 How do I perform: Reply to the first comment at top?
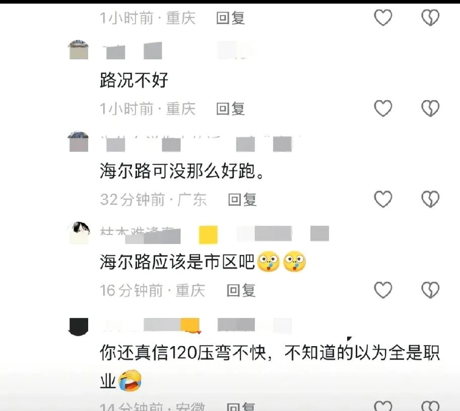230,18
